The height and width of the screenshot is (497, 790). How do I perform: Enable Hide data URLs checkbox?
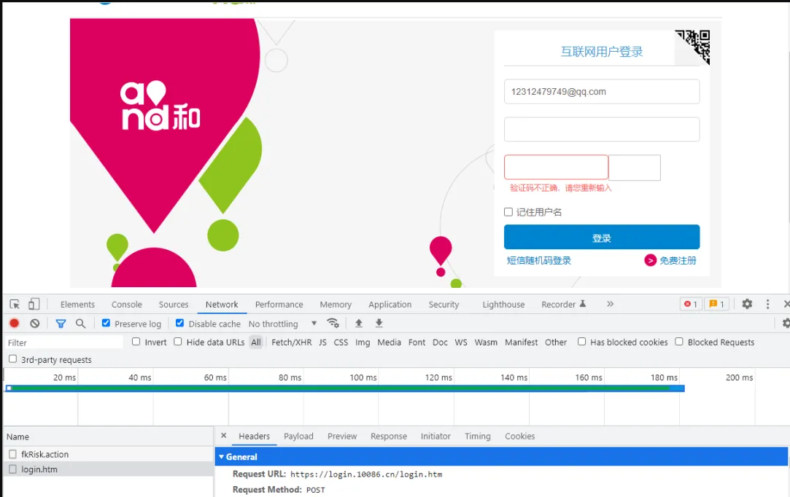tap(178, 341)
